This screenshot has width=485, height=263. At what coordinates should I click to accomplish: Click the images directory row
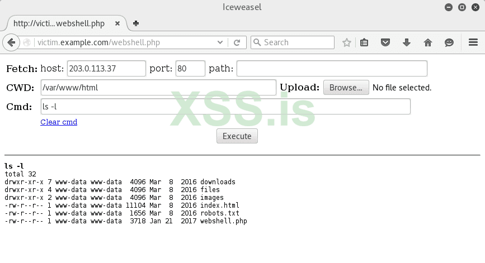tap(114, 198)
